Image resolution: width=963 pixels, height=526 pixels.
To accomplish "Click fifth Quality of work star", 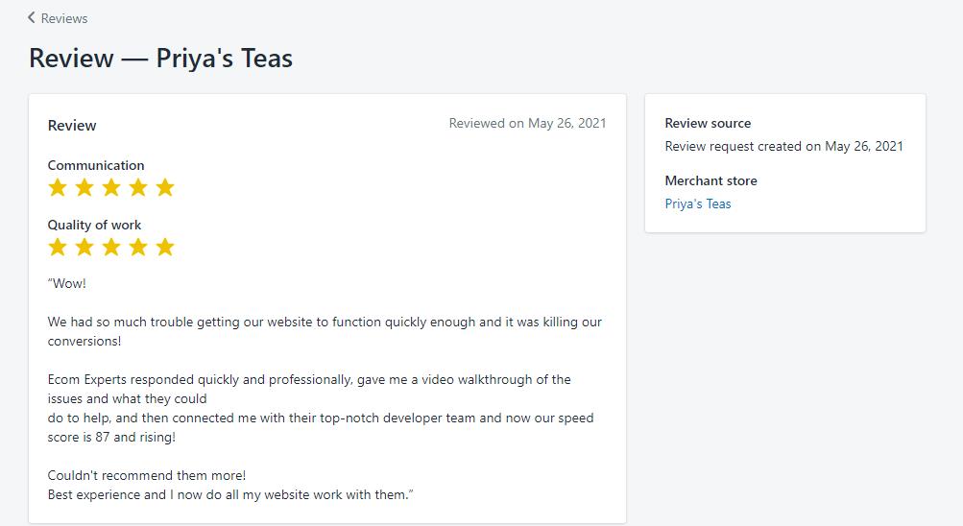I will click(165, 247).
